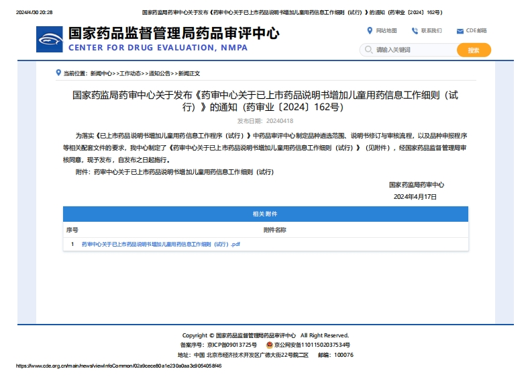The image size is (532, 377).
Task: Go to 新闻中心 in breadcrumb
Action: coord(101,73)
